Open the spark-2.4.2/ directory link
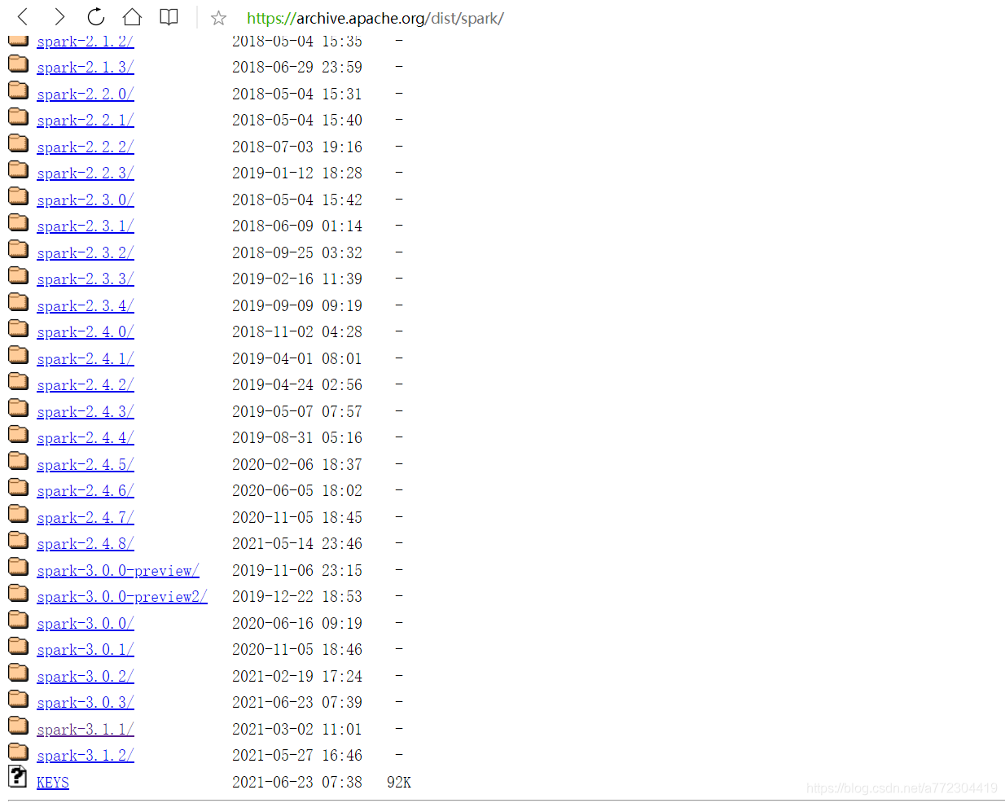This screenshot has width=1005, height=803. tap(86, 385)
